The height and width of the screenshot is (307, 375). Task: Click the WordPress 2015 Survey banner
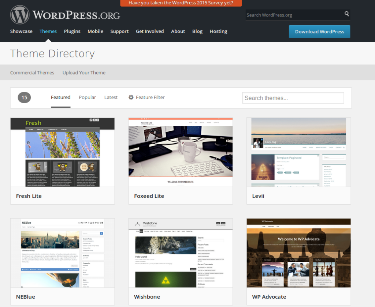181,3
